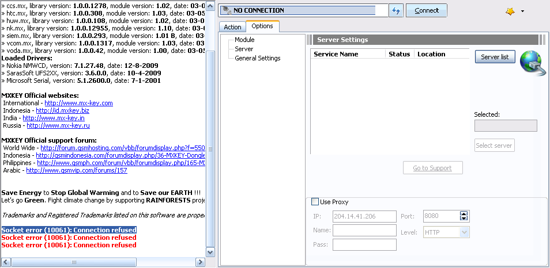Sort by Status column header
Viewport: 550px width, 268px height.
pos(400,54)
